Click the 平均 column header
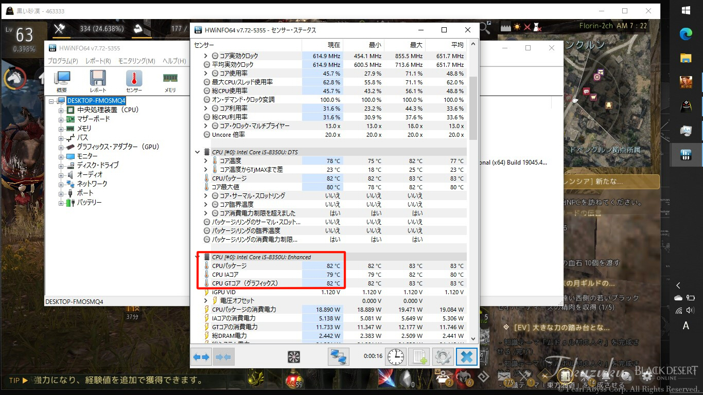Viewport: 703px width, 395px height. 446,45
